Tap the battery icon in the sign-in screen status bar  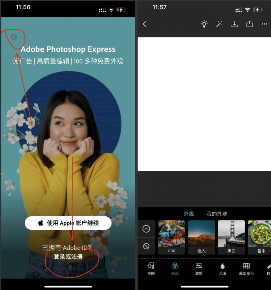tap(121, 10)
